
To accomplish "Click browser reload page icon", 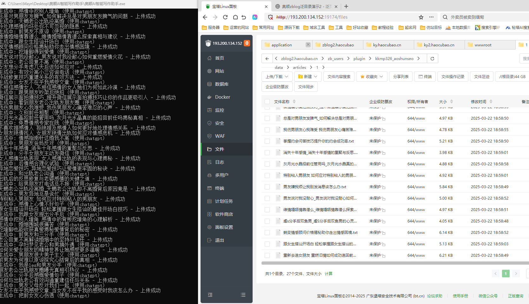I will (x=225, y=17).
